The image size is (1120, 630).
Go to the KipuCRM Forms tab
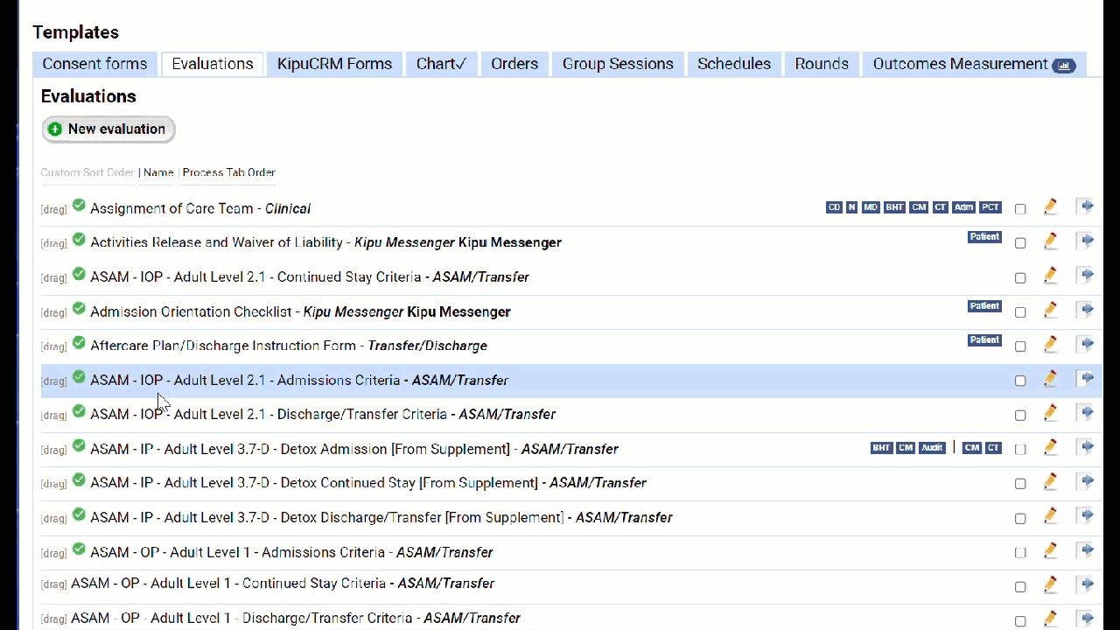point(334,64)
